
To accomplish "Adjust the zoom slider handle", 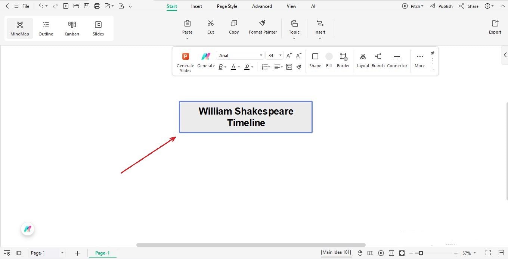I will pos(421,253).
